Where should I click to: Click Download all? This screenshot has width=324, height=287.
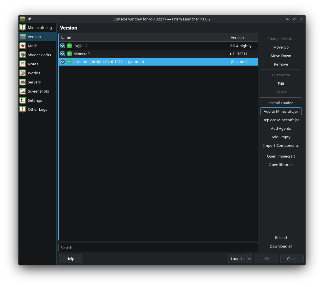281,246
